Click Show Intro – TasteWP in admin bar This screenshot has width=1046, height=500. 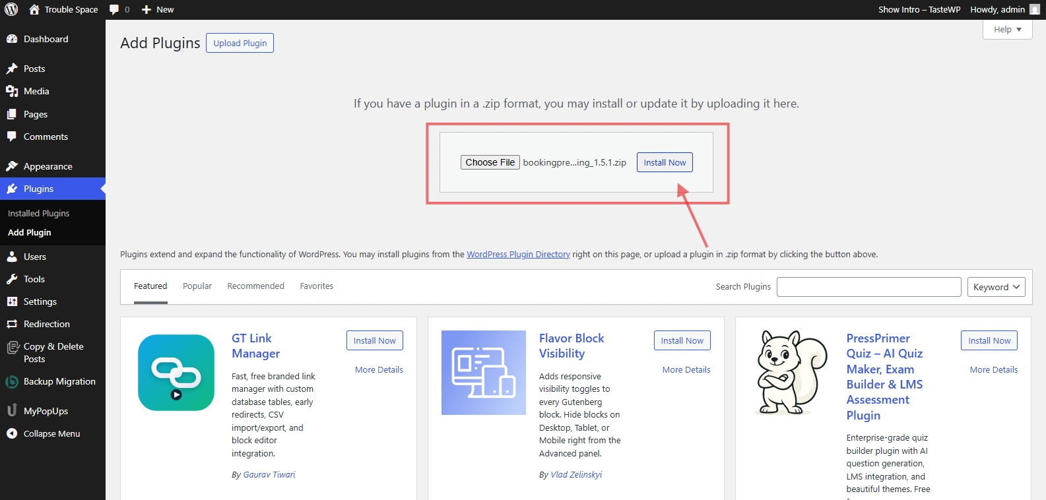919,9
